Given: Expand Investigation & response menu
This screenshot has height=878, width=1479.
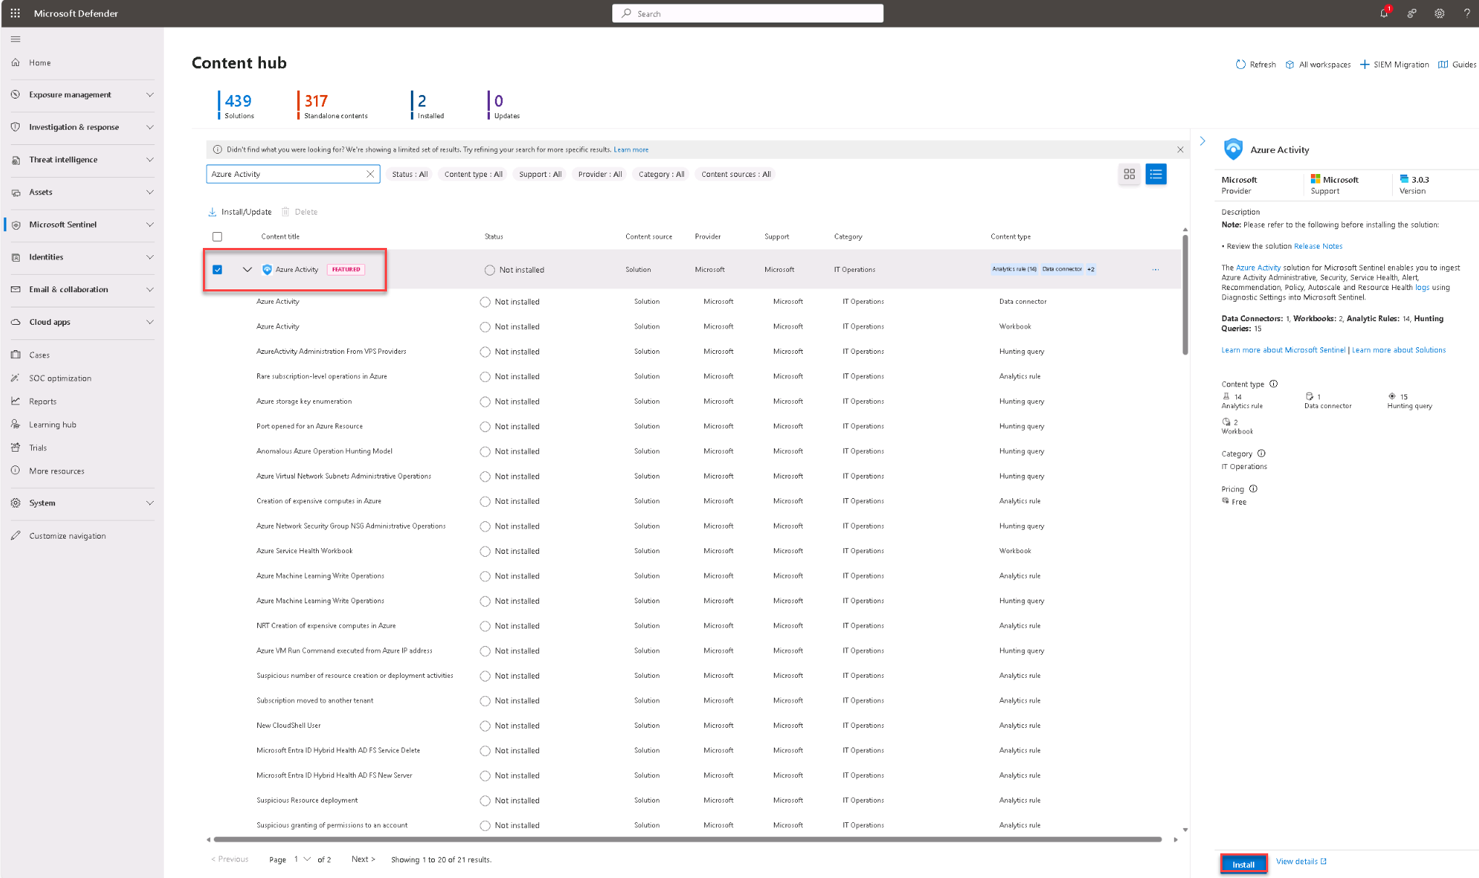Looking at the screenshot, I should click(82, 128).
